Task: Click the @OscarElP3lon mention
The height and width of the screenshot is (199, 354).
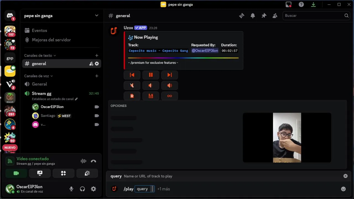Action: coord(205,51)
